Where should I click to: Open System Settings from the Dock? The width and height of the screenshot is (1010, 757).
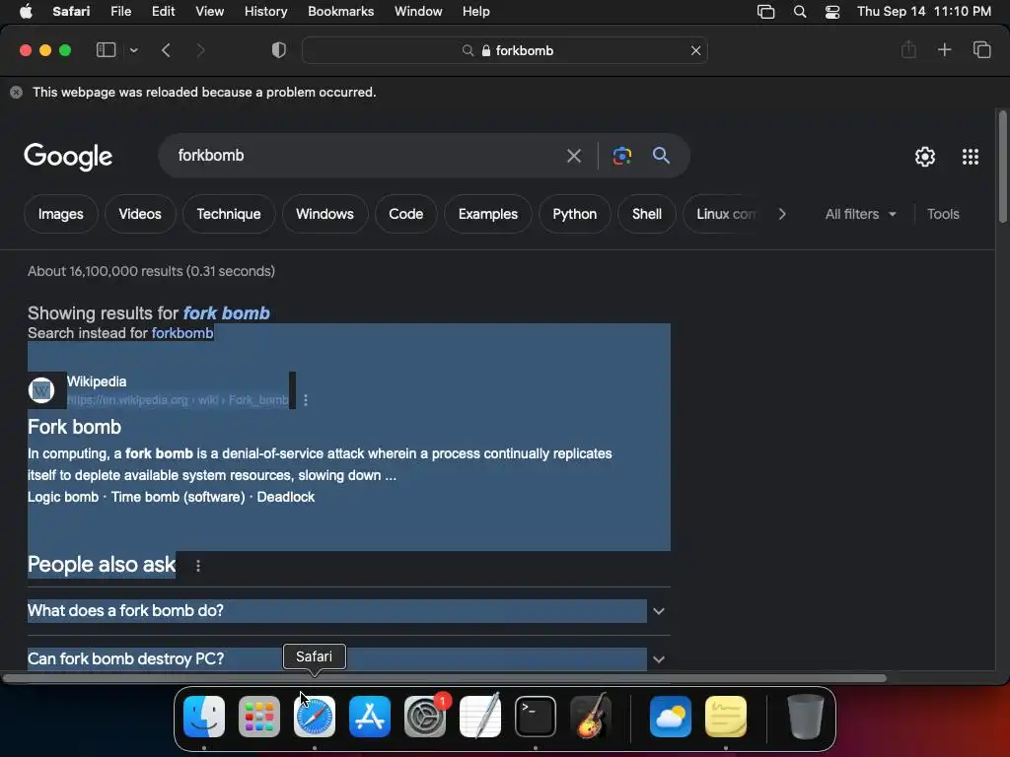tap(425, 717)
